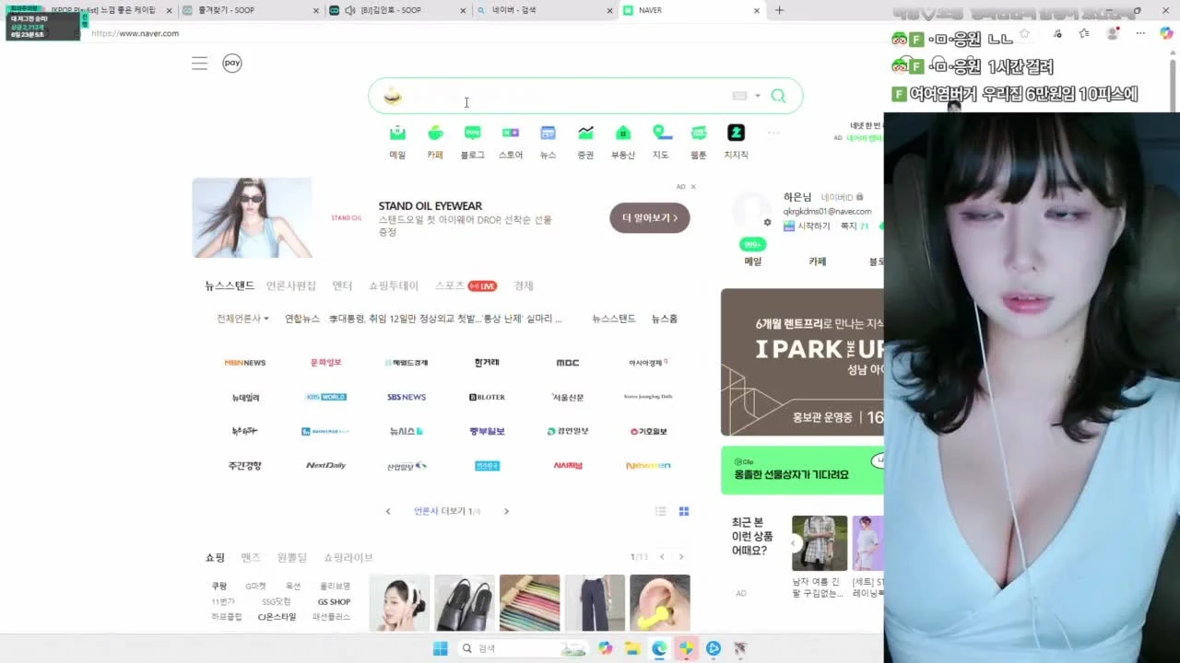The width and height of the screenshot is (1180, 663).
Task: Select the 언론사편집 tab
Action: tap(291, 285)
